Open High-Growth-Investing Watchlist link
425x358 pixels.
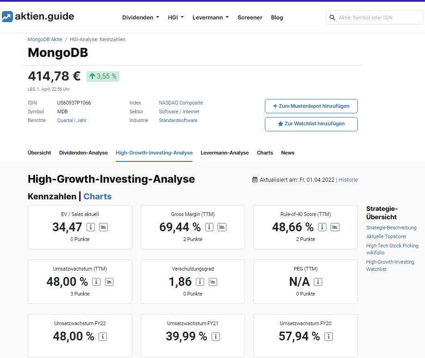390,265
